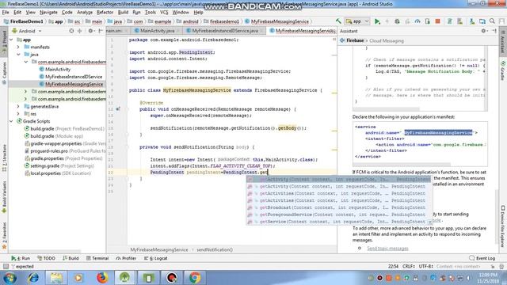Click the Debug app bug icon
The width and height of the screenshot is (507, 285).
point(397,21)
